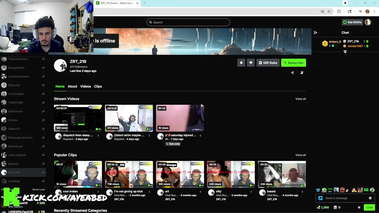Screen dimensions: 379x213
Task: Switch to the About tab
Action: coord(72,86)
